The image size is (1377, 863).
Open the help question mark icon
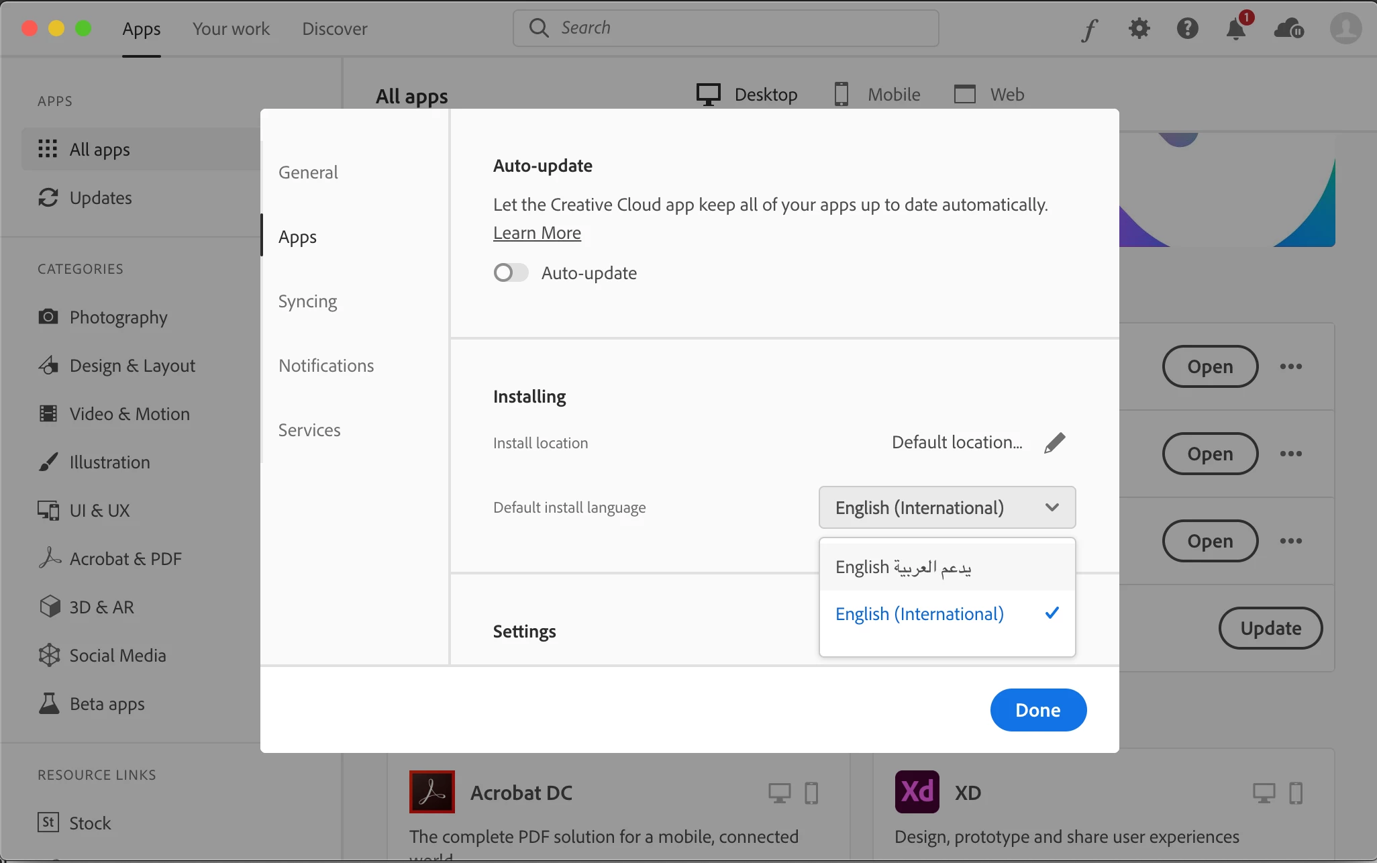[x=1187, y=28]
